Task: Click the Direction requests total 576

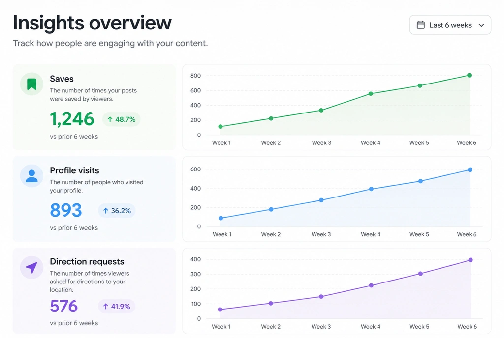Action: (x=63, y=306)
